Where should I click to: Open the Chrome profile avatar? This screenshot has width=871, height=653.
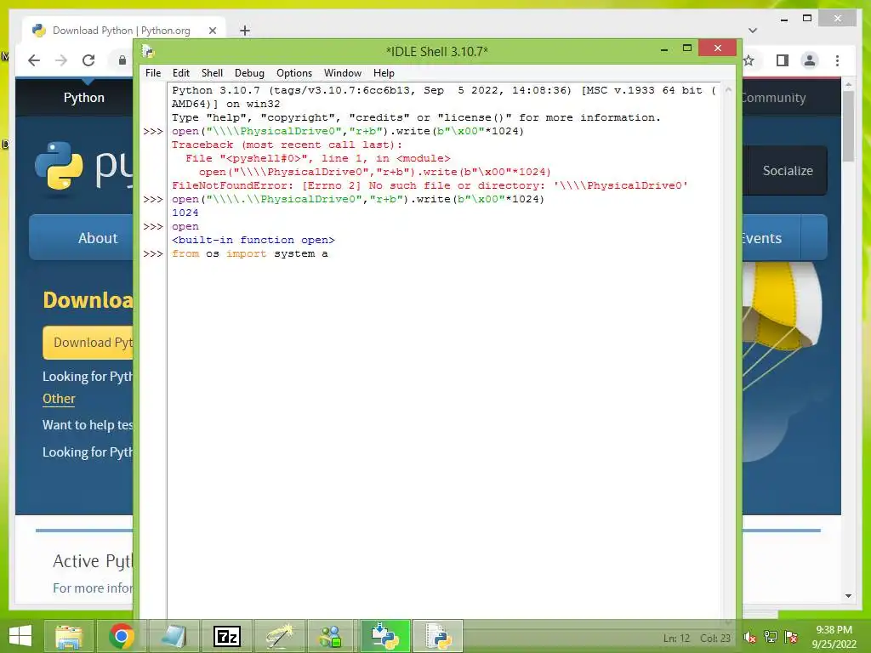810,60
